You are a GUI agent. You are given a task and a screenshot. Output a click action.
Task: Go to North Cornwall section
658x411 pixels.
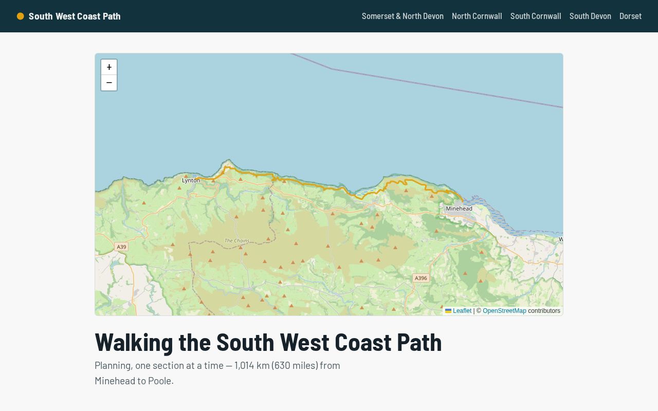click(477, 16)
